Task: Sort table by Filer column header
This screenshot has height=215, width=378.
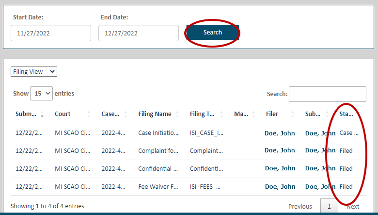Action: pos(272,114)
